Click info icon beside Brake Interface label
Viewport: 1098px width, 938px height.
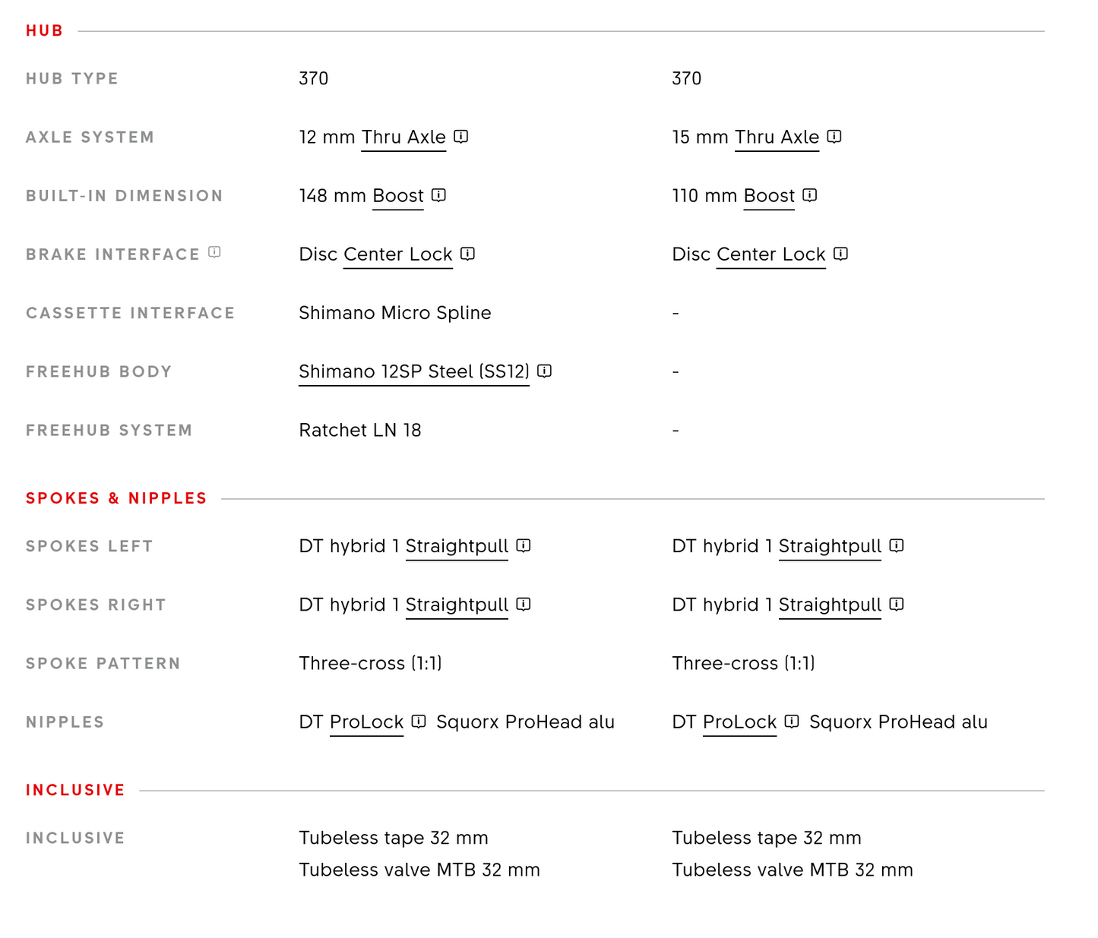(x=215, y=252)
